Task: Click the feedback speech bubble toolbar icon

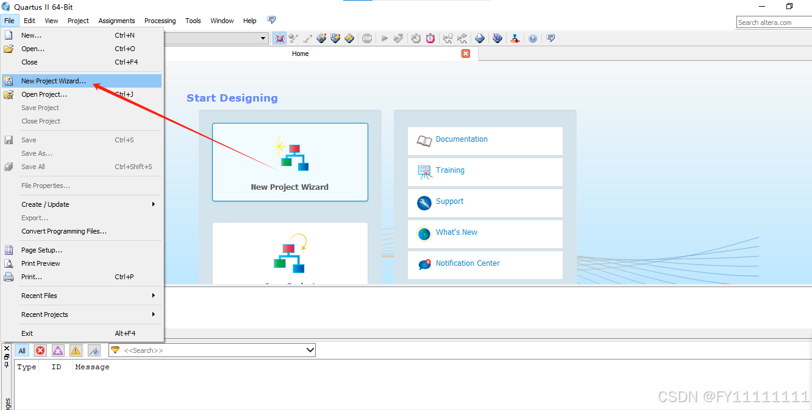Action: (550, 38)
